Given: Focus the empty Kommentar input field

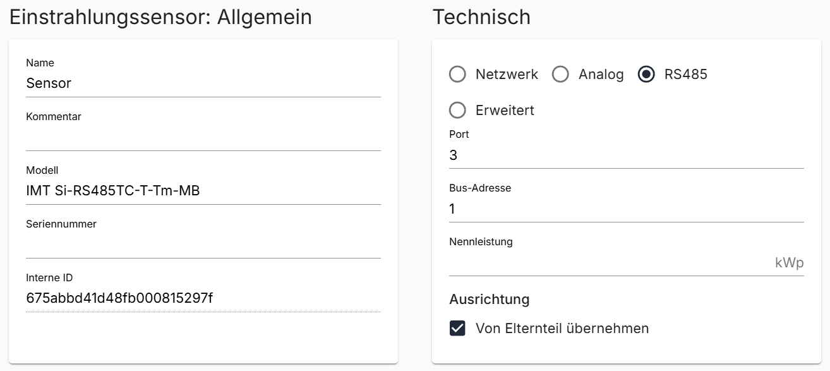Looking at the screenshot, I should click(203, 137).
